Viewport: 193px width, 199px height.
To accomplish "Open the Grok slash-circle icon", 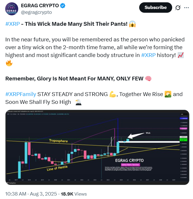I will 179,8.
